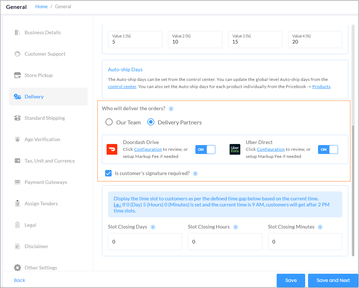Click the Doordash Drive logo

[112, 149]
